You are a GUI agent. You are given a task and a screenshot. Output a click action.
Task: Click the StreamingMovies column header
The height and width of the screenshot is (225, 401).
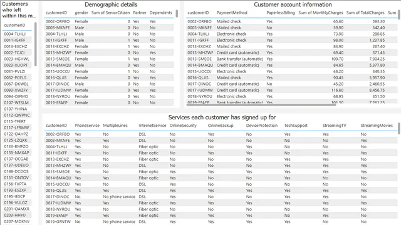pyautogui.click(x=377, y=126)
